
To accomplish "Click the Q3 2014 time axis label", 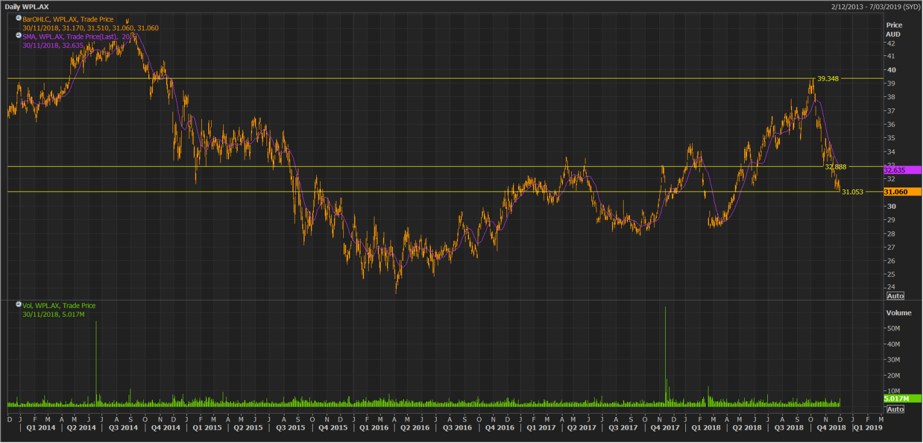I will pos(123,427).
